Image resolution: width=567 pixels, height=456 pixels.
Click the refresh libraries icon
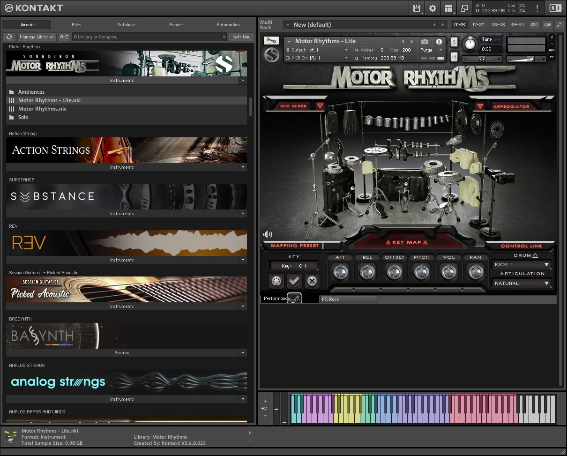(x=9, y=37)
